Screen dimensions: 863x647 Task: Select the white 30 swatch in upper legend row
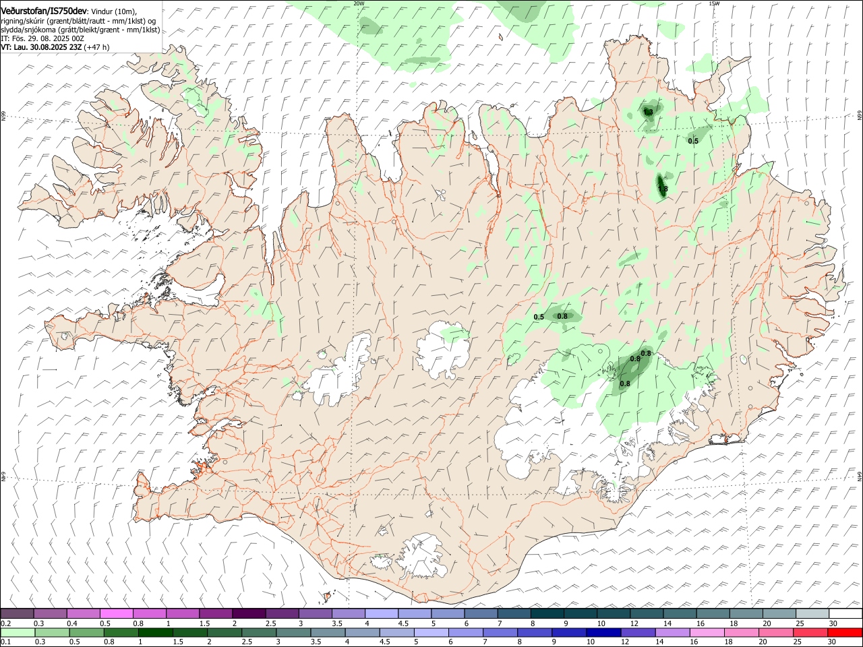click(x=845, y=613)
